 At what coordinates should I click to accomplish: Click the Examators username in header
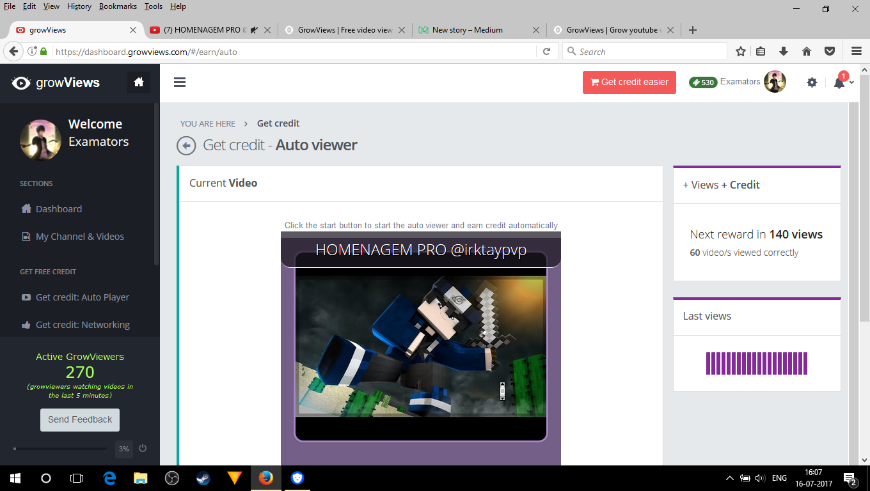740,82
